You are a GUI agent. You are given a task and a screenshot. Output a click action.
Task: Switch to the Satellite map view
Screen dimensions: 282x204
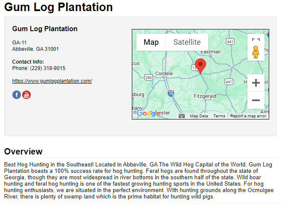point(187,42)
